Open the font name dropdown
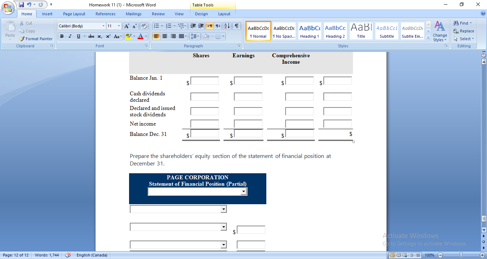 click(x=103, y=26)
